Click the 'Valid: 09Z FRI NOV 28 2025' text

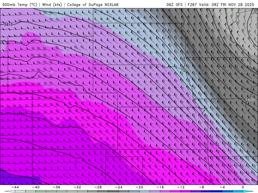point(227,5)
